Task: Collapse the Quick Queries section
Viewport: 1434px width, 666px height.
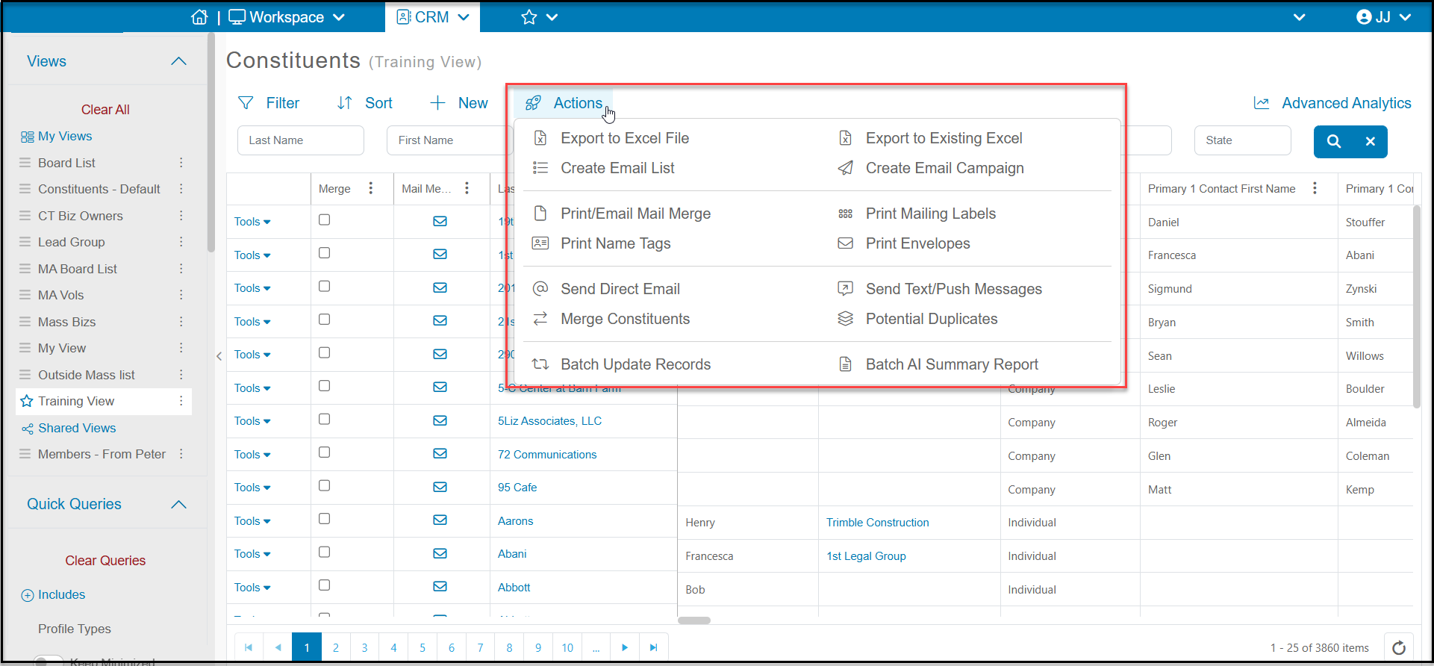Action: pyautogui.click(x=178, y=505)
